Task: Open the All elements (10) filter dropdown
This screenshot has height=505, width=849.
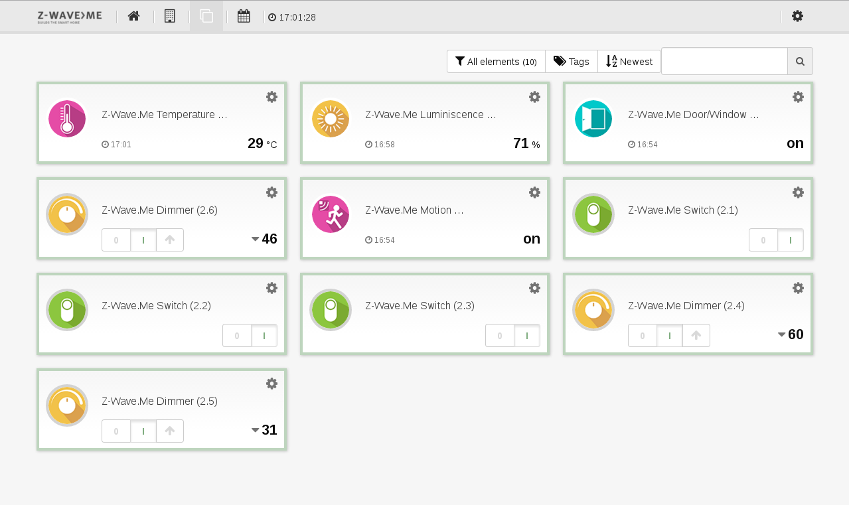Action: tap(496, 61)
